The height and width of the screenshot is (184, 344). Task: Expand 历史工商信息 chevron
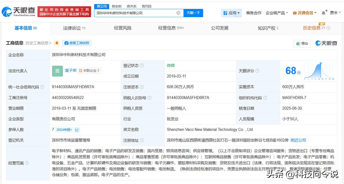pos(50,43)
